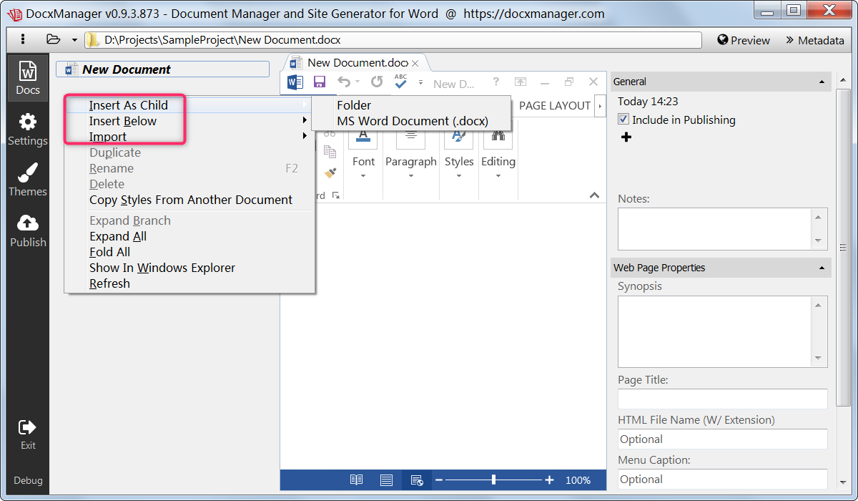This screenshot has height=501, width=858.
Task: Open the Settings sidebar panel
Action: (x=28, y=130)
